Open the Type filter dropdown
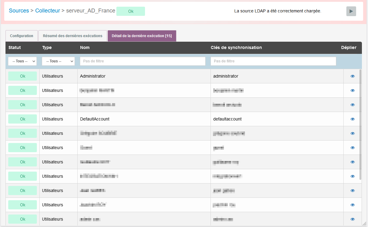Image resolution: width=368 pixels, height=227 pixels. (x=58, y=61)
